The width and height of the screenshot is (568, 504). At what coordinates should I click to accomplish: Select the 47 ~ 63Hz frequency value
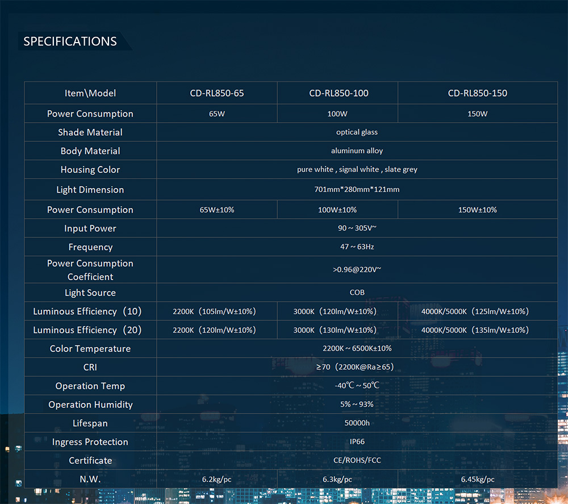pos(357,247)
